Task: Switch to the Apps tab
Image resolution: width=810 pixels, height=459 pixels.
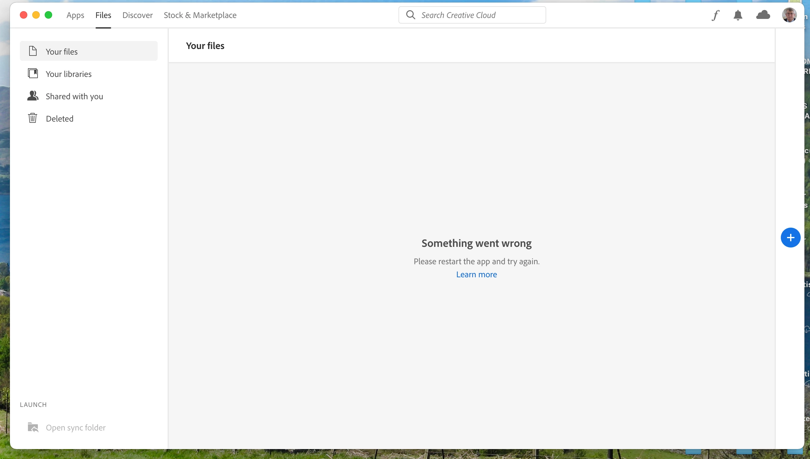Action: coord(75,15)
